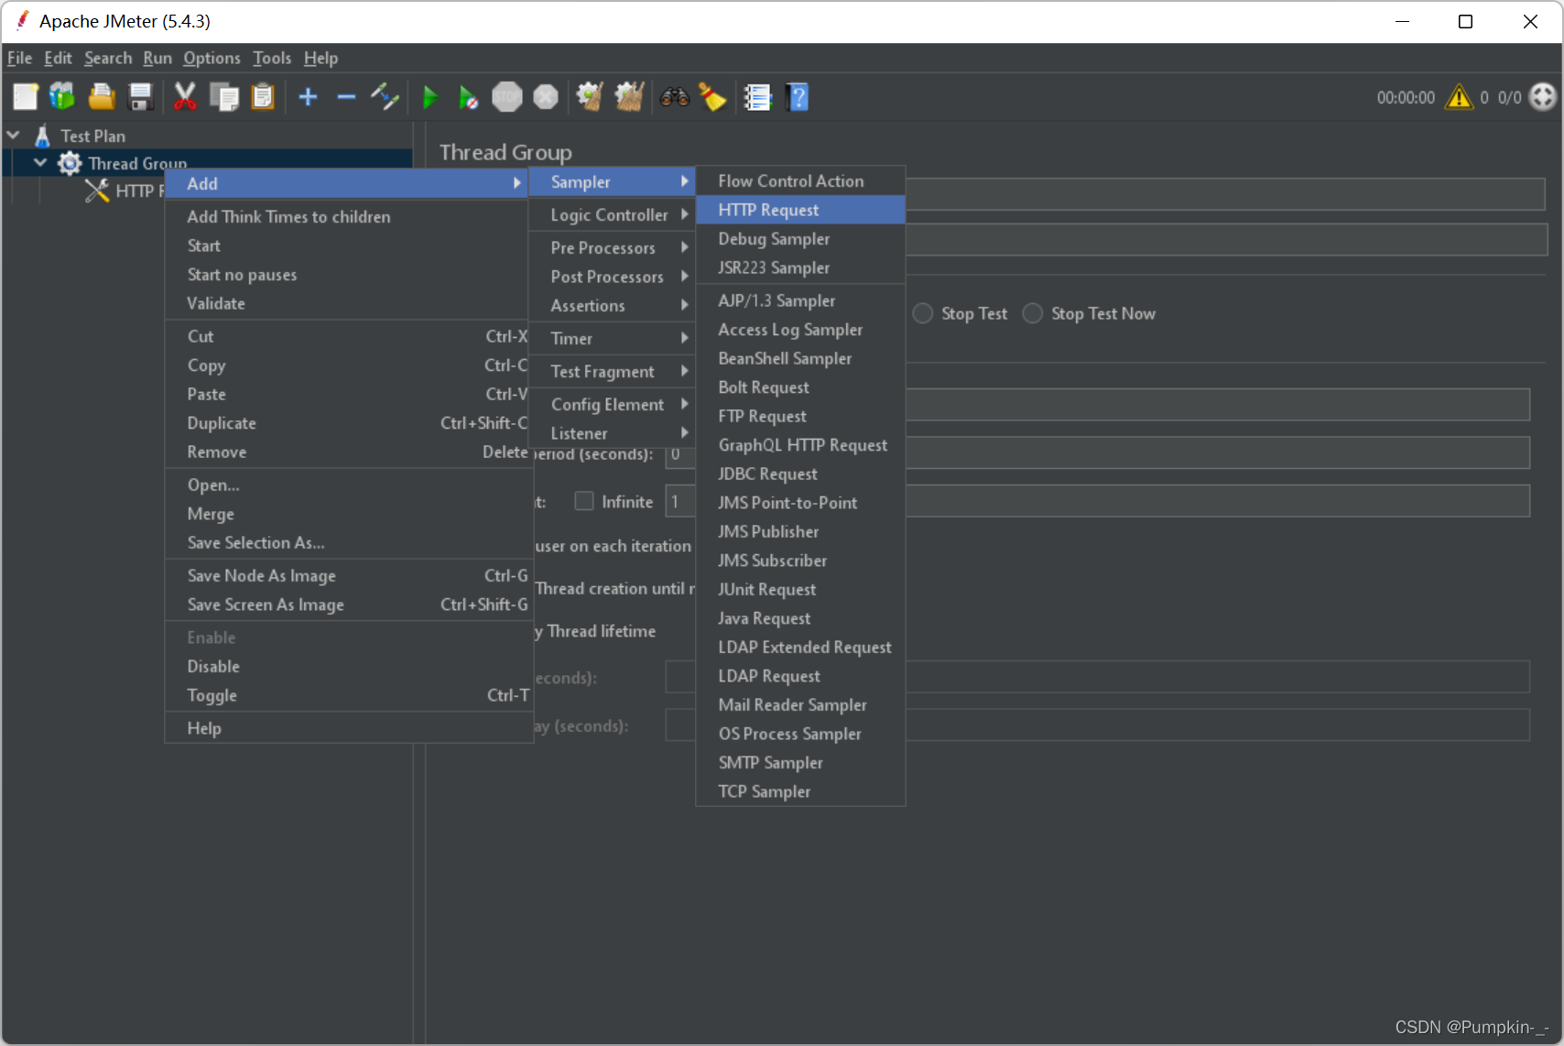Click Start no pauses toolbar icon
The image size is (1564, 1046).
(x=468, y=97)
